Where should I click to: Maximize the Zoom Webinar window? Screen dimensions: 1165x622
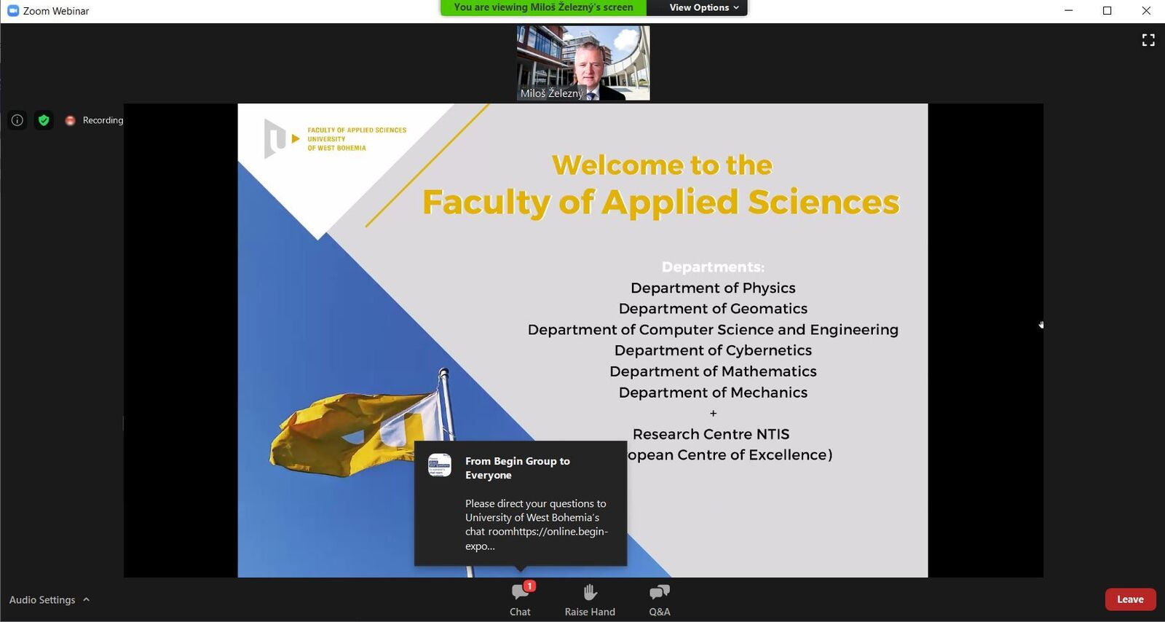click(1107, 11)
